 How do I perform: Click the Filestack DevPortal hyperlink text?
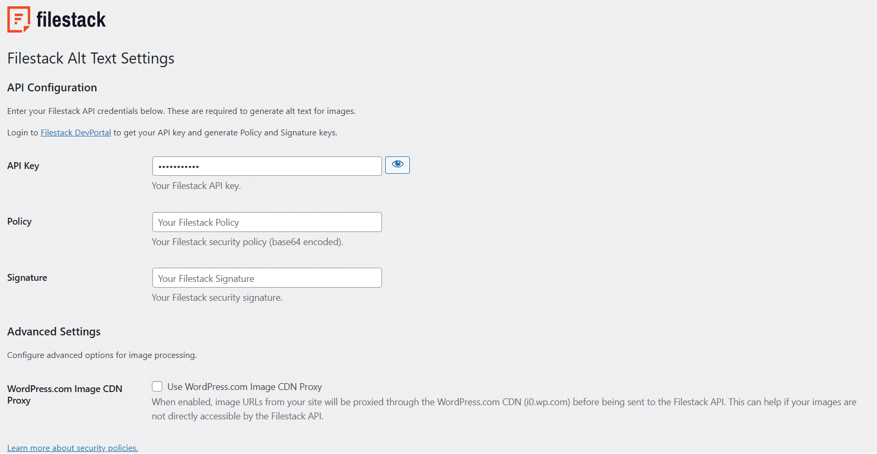(76, 132)
